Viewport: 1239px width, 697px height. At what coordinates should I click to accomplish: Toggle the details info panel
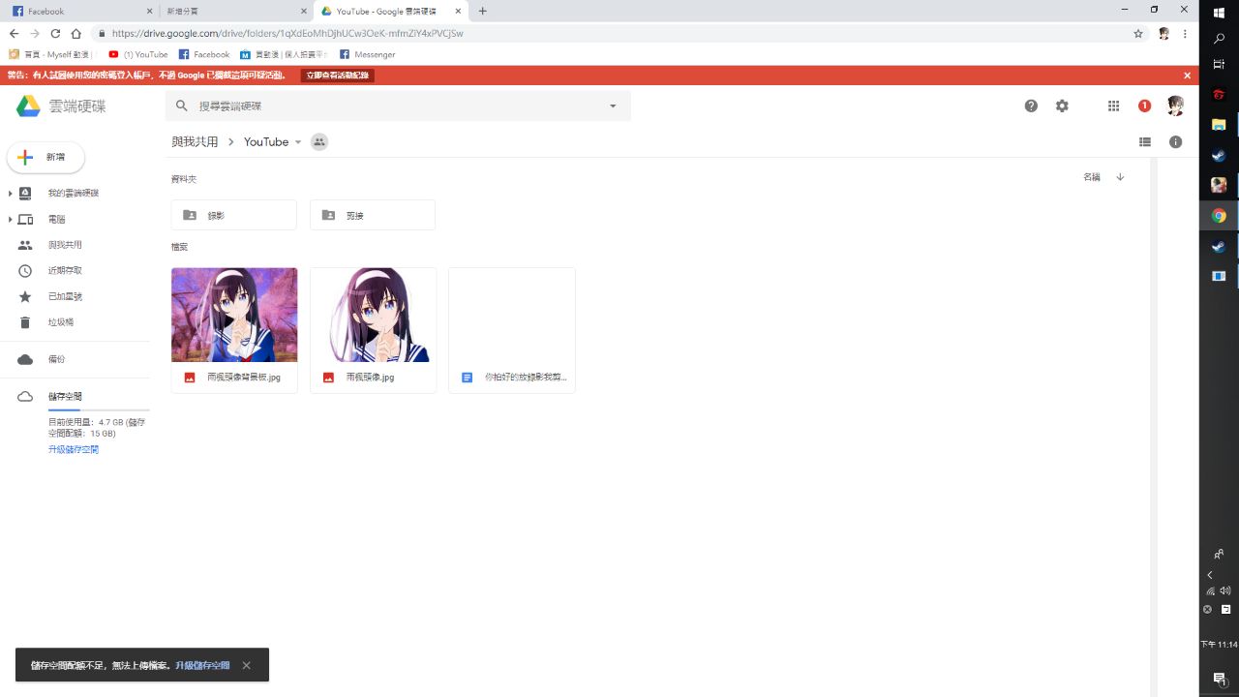pos(1175,141)
